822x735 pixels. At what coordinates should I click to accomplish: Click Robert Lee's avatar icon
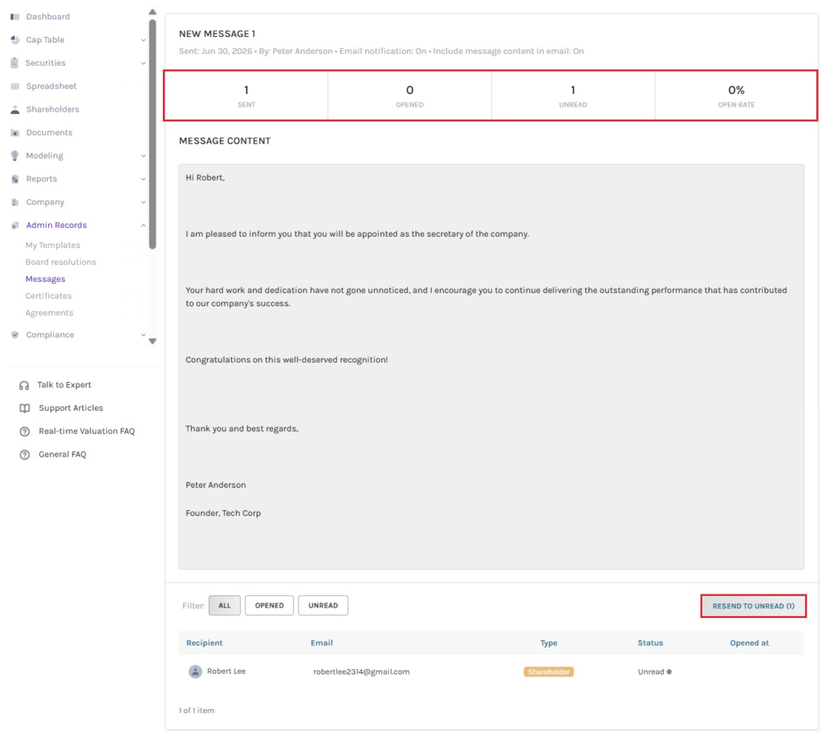click(195, 671)
